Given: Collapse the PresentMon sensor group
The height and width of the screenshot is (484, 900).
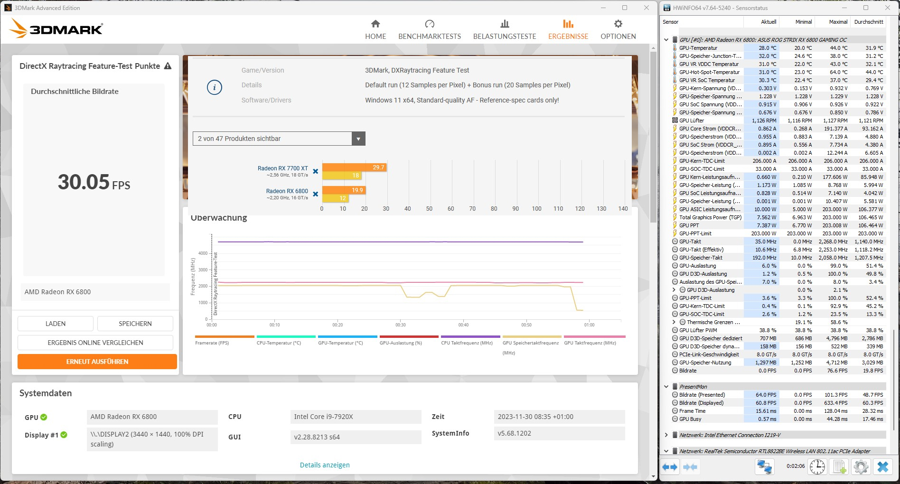Looking at the screenshot, I should click(666, 387).
